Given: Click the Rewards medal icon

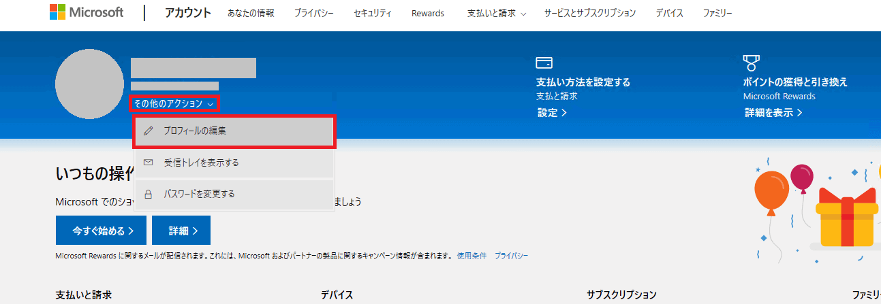Looking at the screenshot, I should (751, 63).
